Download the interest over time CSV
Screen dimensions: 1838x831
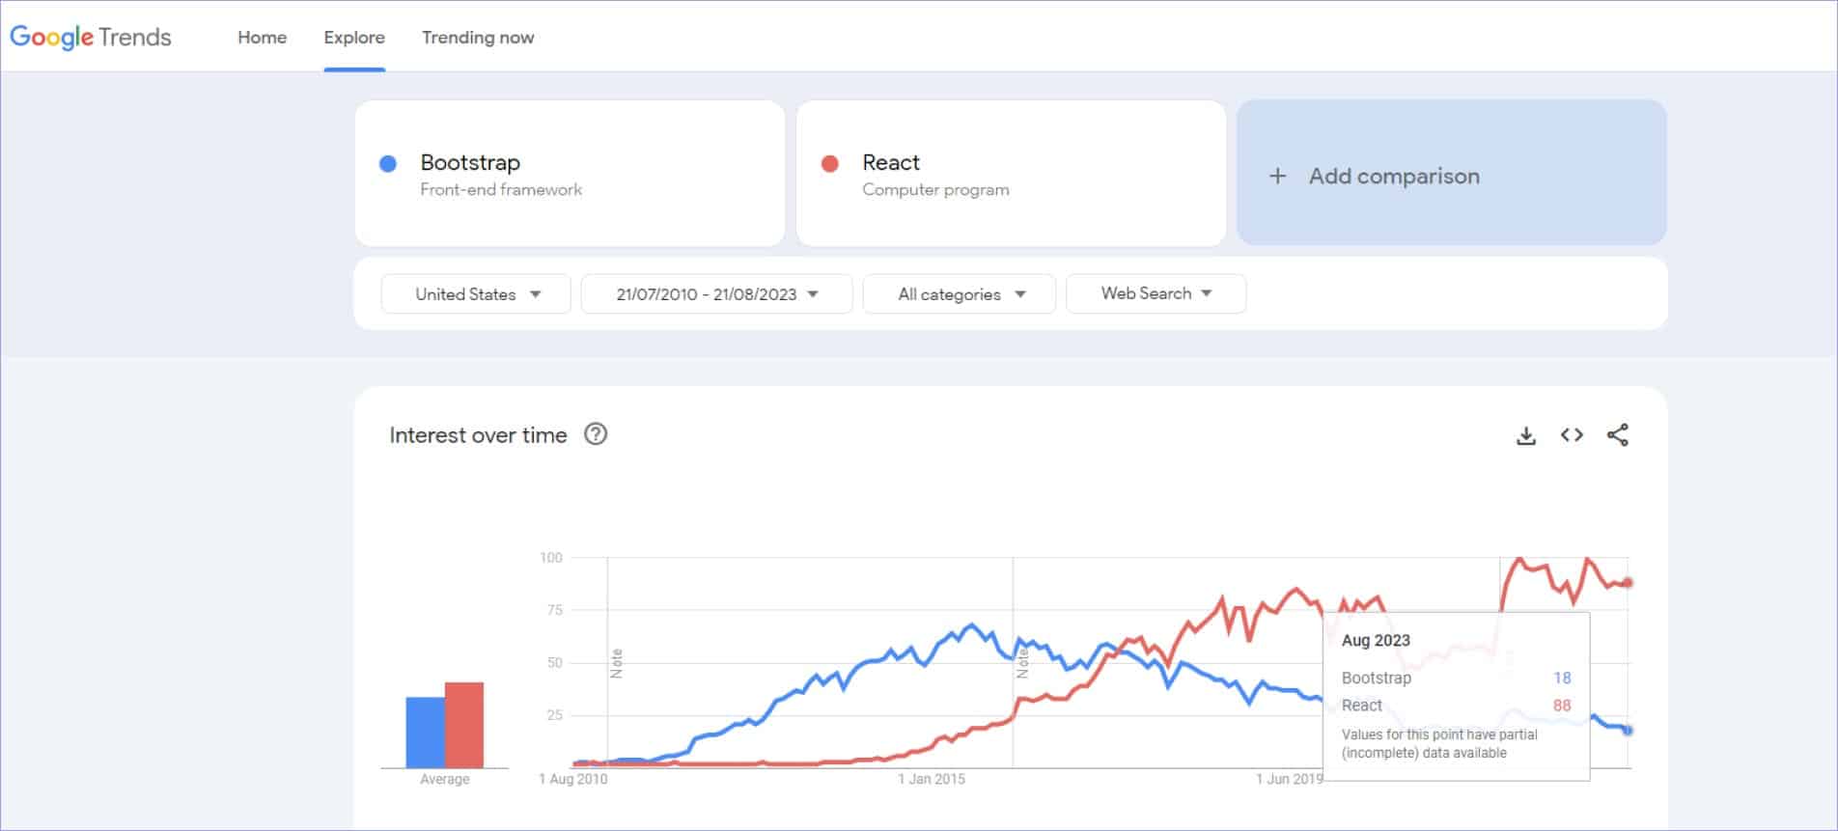pyautogui.click(x=1525, y=435)
